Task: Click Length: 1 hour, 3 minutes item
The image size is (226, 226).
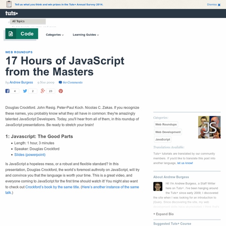Action: 34,143
